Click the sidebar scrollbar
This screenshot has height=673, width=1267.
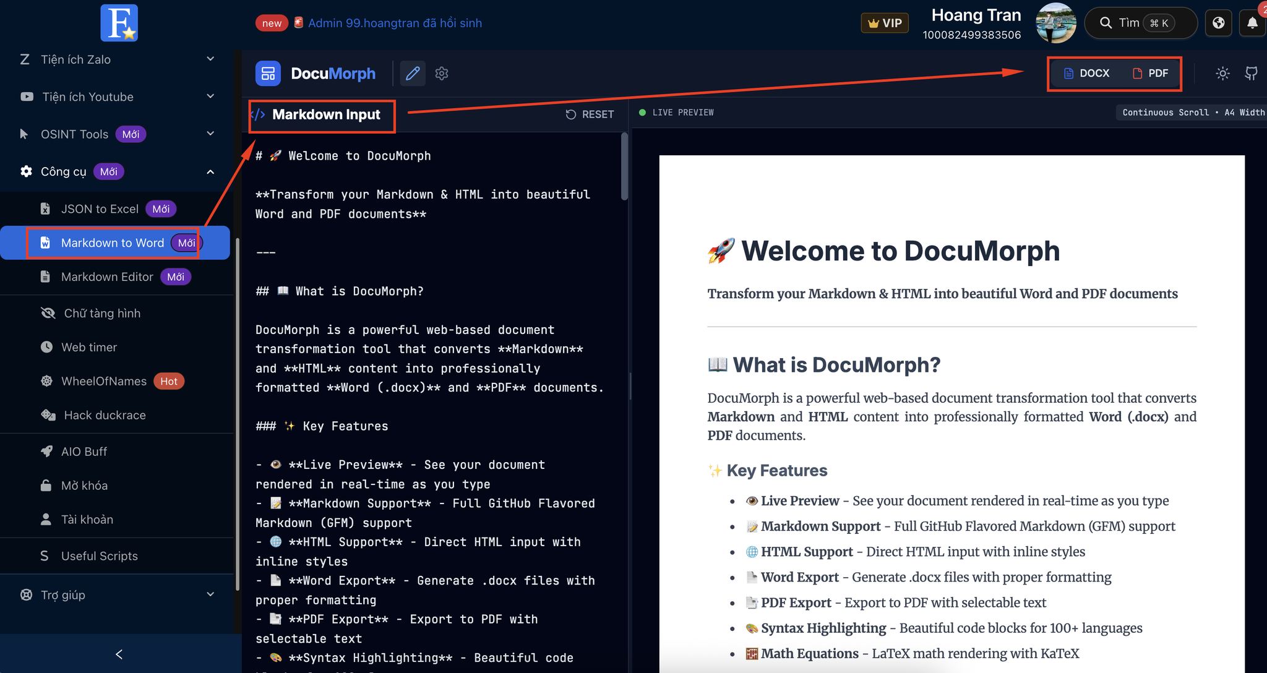pos(237,414)
